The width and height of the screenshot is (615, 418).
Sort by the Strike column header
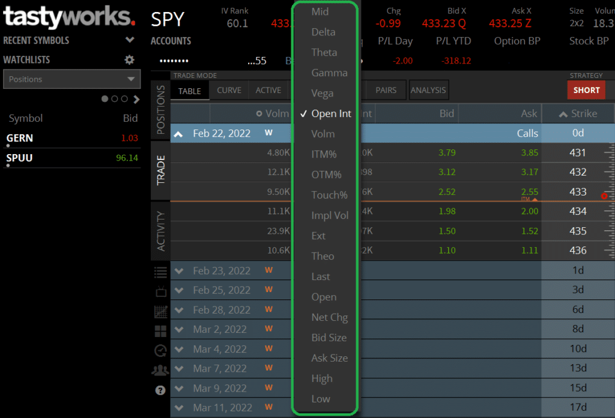(x=578, y=113)
